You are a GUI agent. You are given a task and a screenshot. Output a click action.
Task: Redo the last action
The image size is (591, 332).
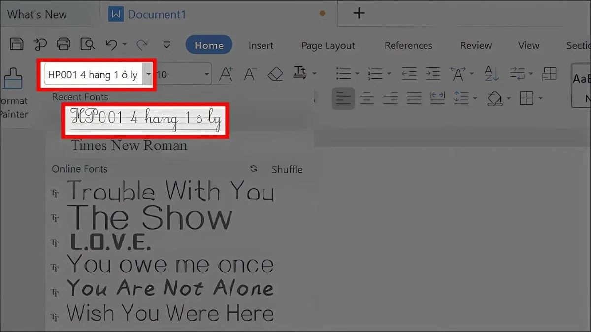[142, 44]
